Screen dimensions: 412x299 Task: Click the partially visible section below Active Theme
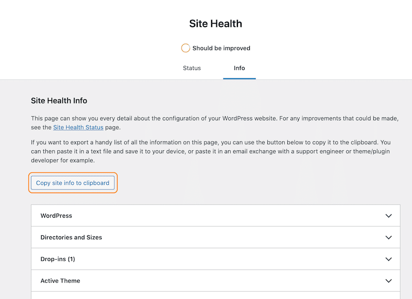pyautogui.click(x=215, y=295)
